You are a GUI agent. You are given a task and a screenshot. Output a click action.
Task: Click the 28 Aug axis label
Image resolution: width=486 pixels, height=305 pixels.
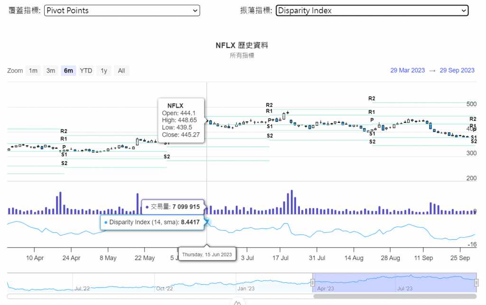[x=390, y=258]
